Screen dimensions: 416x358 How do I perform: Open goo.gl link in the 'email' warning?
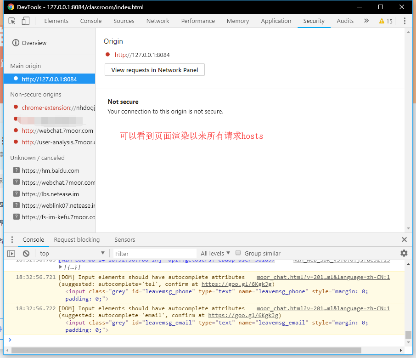(243, 315)
